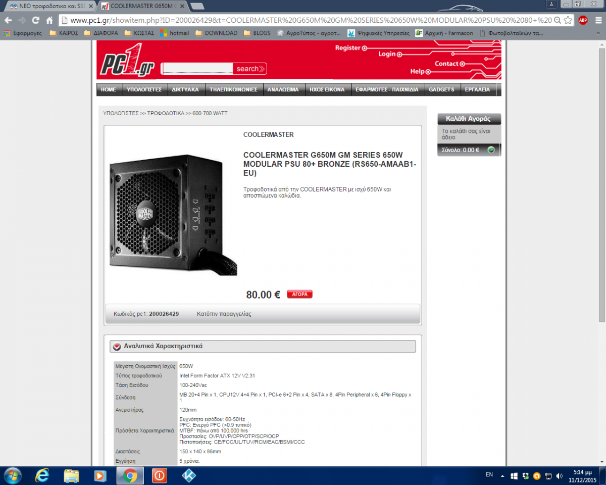Image resolution: width=606 pixels, height=485 pixels.
Task: Click the ΥΠΟΛΟΓΙΣΤΕΣ breadcrumb link
Action: point(121,113)
